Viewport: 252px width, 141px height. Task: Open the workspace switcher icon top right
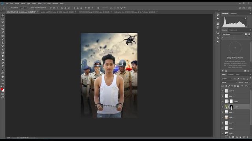244,8
